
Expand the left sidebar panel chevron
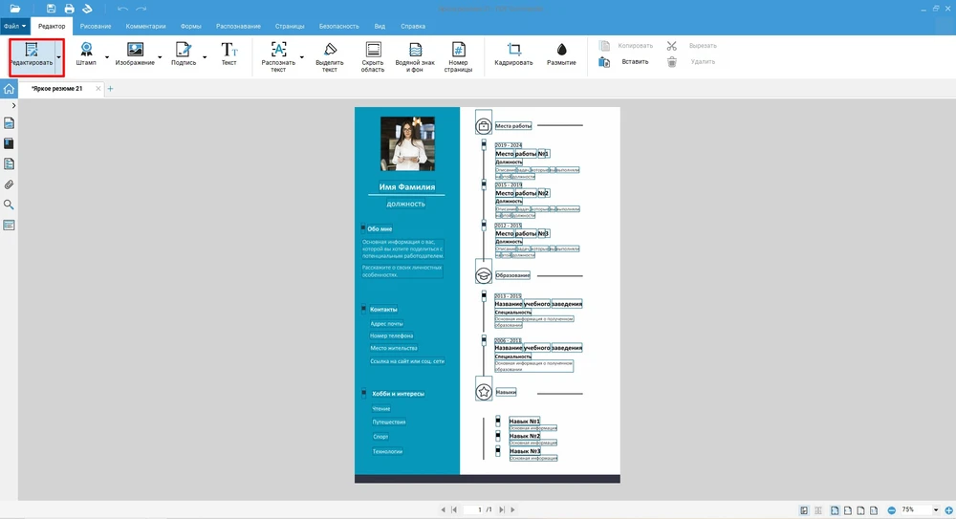13,104
